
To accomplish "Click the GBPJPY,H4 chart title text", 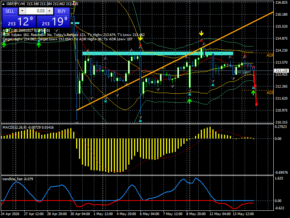I will coord(16,4).
